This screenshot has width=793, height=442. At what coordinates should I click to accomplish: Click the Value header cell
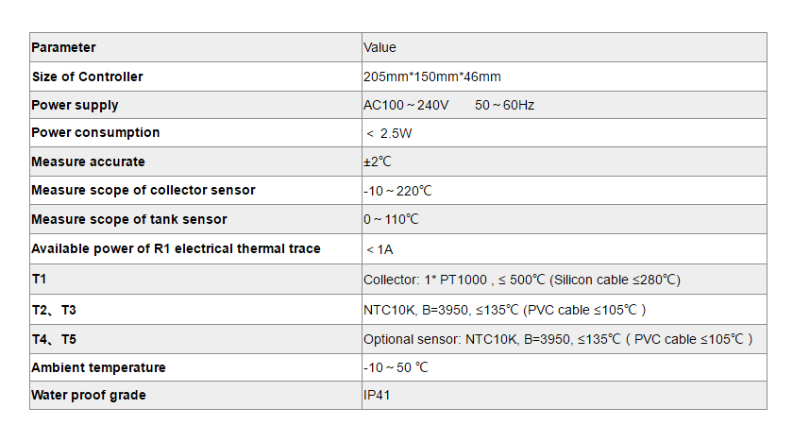pos(380,47)
